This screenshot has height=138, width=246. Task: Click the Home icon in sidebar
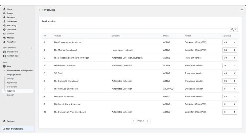4,9
